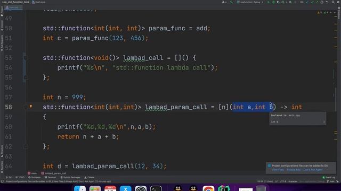Image resolution: width=341 pixels, height=191 pixels.
Task: Open the 4 spaces indent selector
Action: click(293, 181)
